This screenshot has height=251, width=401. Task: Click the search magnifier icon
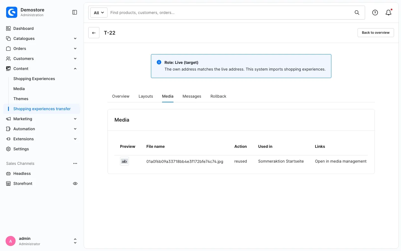[357, 13]
